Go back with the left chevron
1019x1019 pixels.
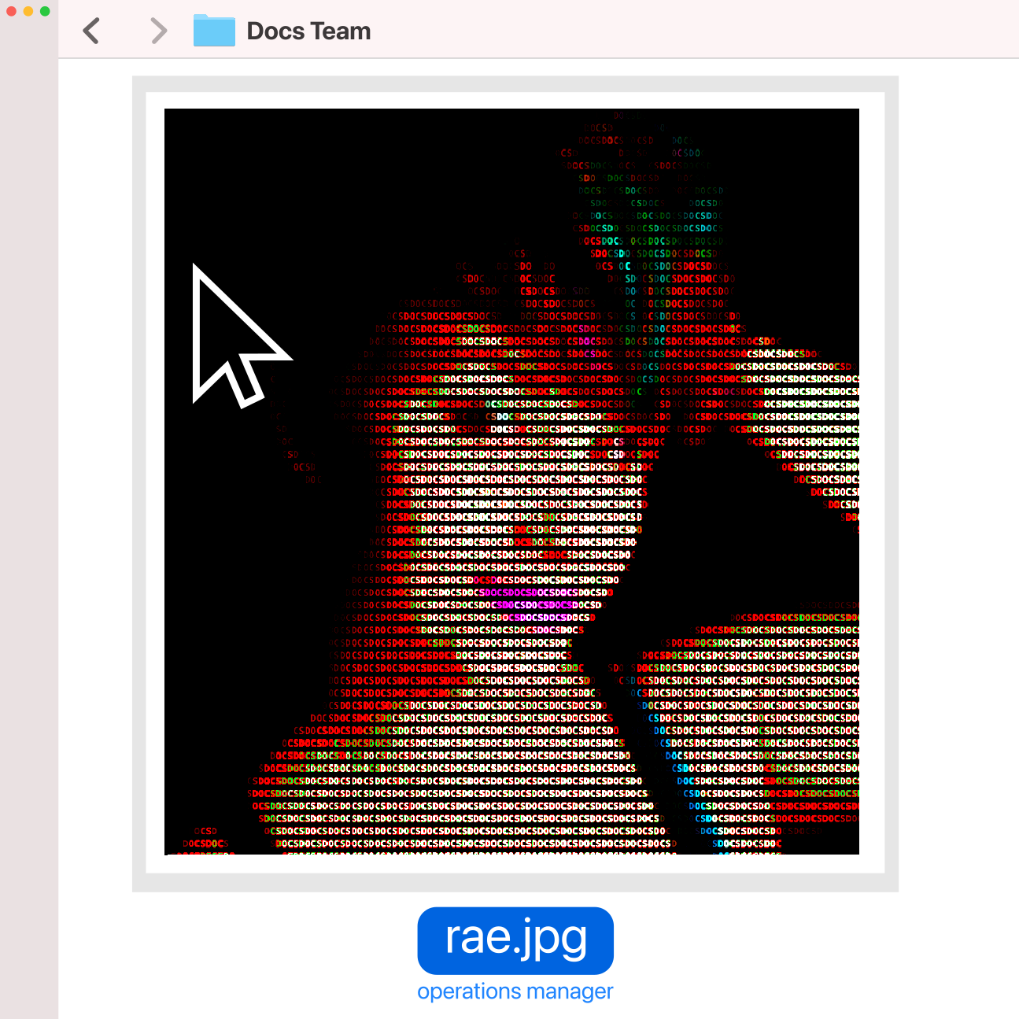pos(91,31)
